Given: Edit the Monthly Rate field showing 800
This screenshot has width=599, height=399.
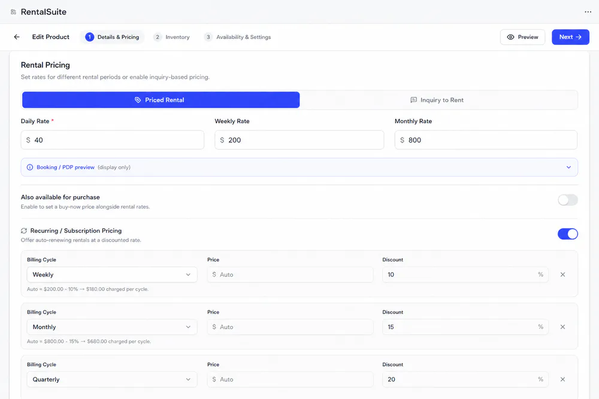Looking at the screenshot, I should 486,140.
